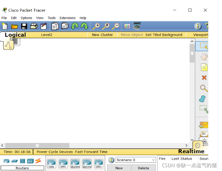
Task: Choose the Draw Polygon blue shape tool
Action: click(x=202, y=99)
